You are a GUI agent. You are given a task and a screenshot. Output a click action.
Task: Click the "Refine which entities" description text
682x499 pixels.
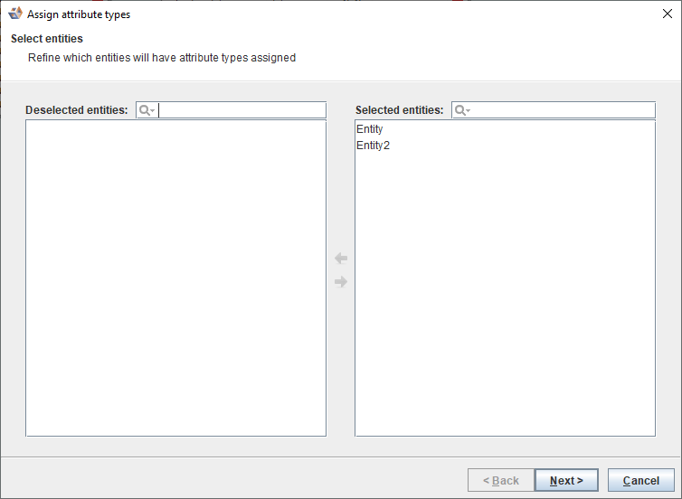[x=162, y=58]
